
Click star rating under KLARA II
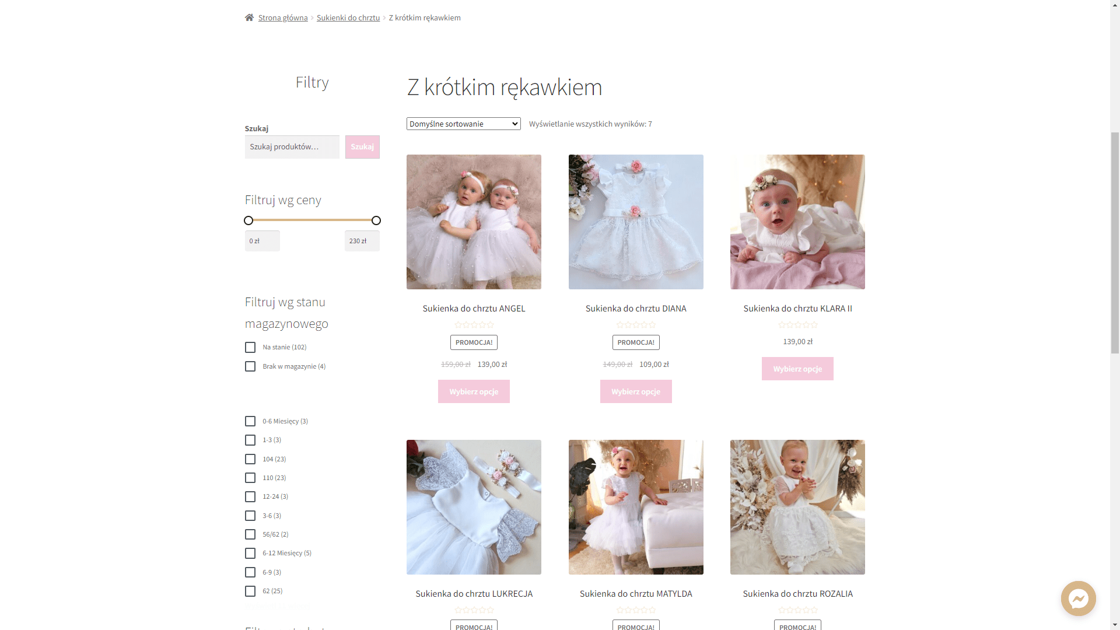(x=797, y=325)
